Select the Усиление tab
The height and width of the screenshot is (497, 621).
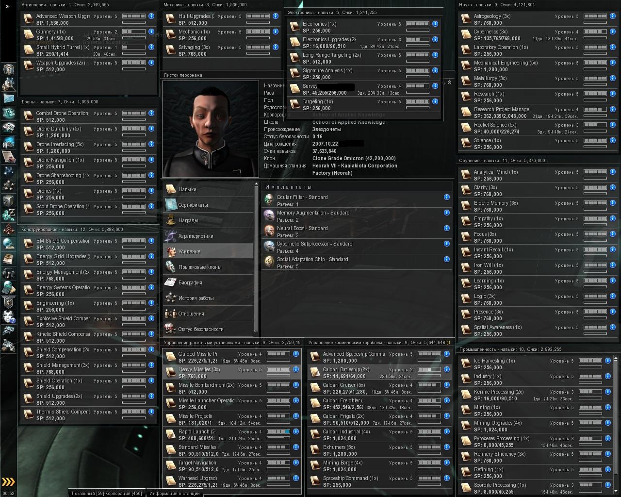[208, 251]
